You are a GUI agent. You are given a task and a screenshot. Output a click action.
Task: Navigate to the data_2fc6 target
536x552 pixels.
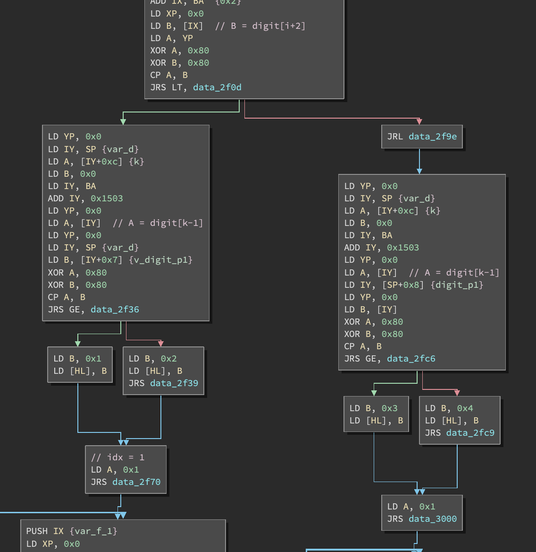(411, 359)
